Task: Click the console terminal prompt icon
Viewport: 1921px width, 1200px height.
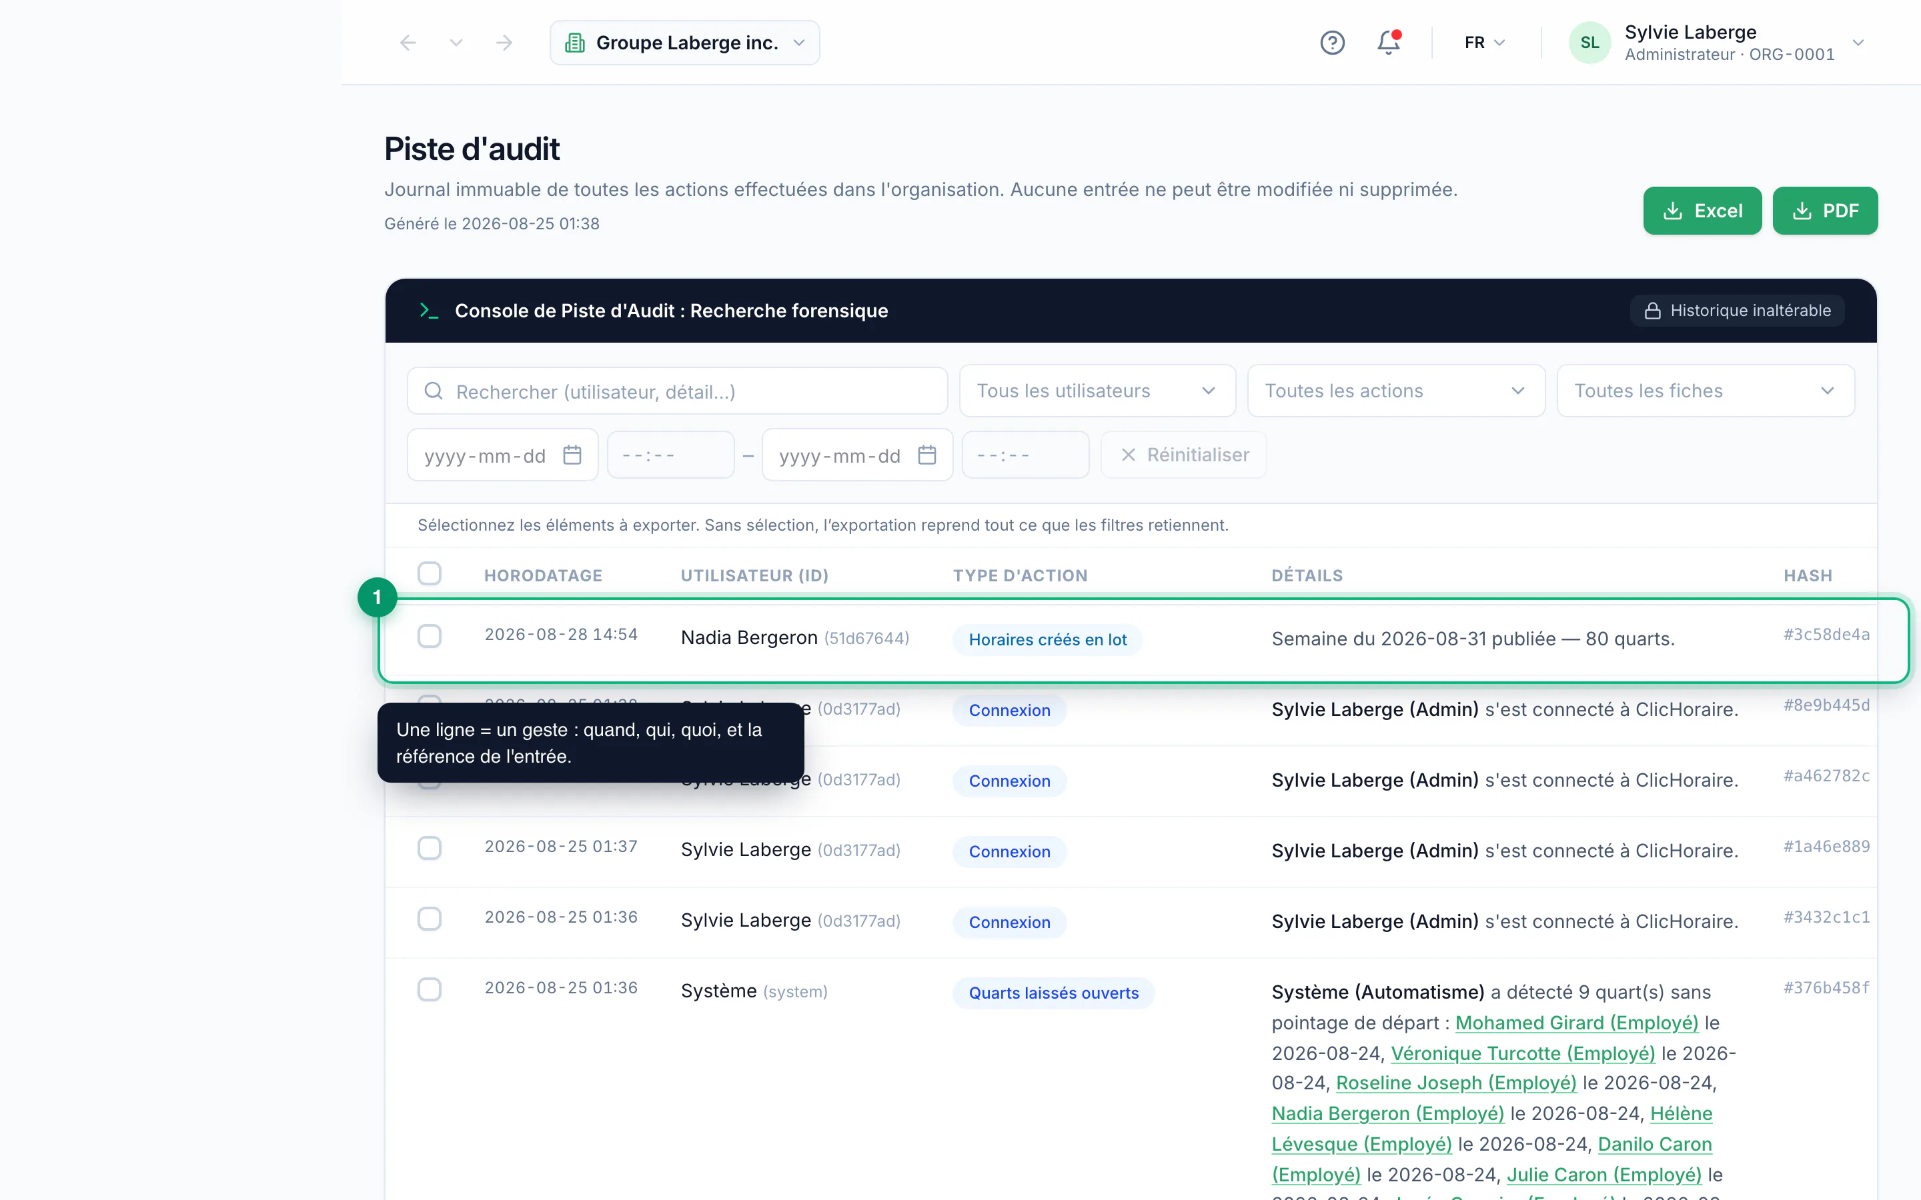Action: (x=429, y=311)
